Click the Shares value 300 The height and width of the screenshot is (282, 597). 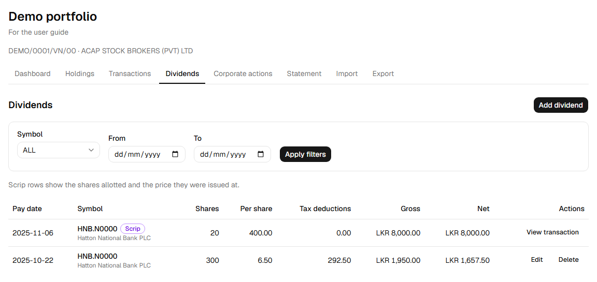[x=212, y=260]
